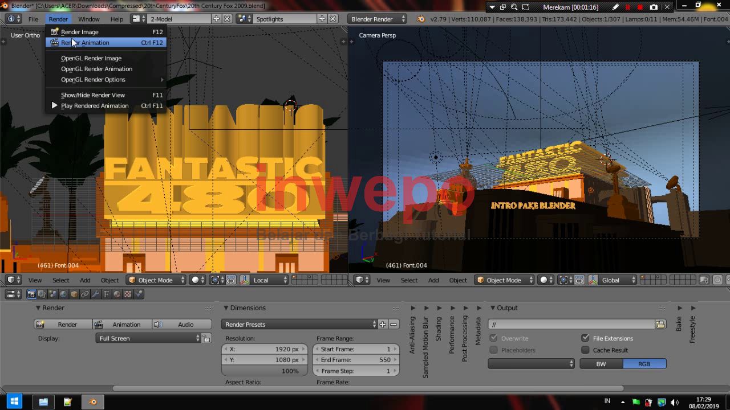This screenshot has width=730, height=410.
Task: Enable the Cache Result checkbox
Action: [585, 350]
